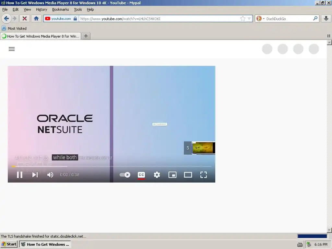Viewport: 332px width, 249px height.
Task: Open a new tab with plus button
Action: (x=86, y=36)
